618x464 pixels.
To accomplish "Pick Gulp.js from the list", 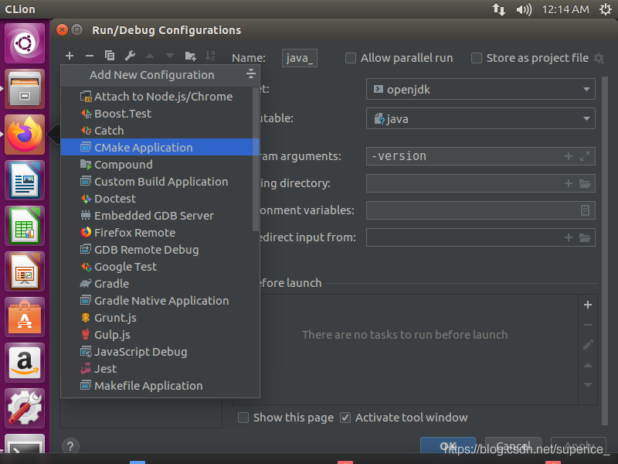I will (x=160, y=335).
